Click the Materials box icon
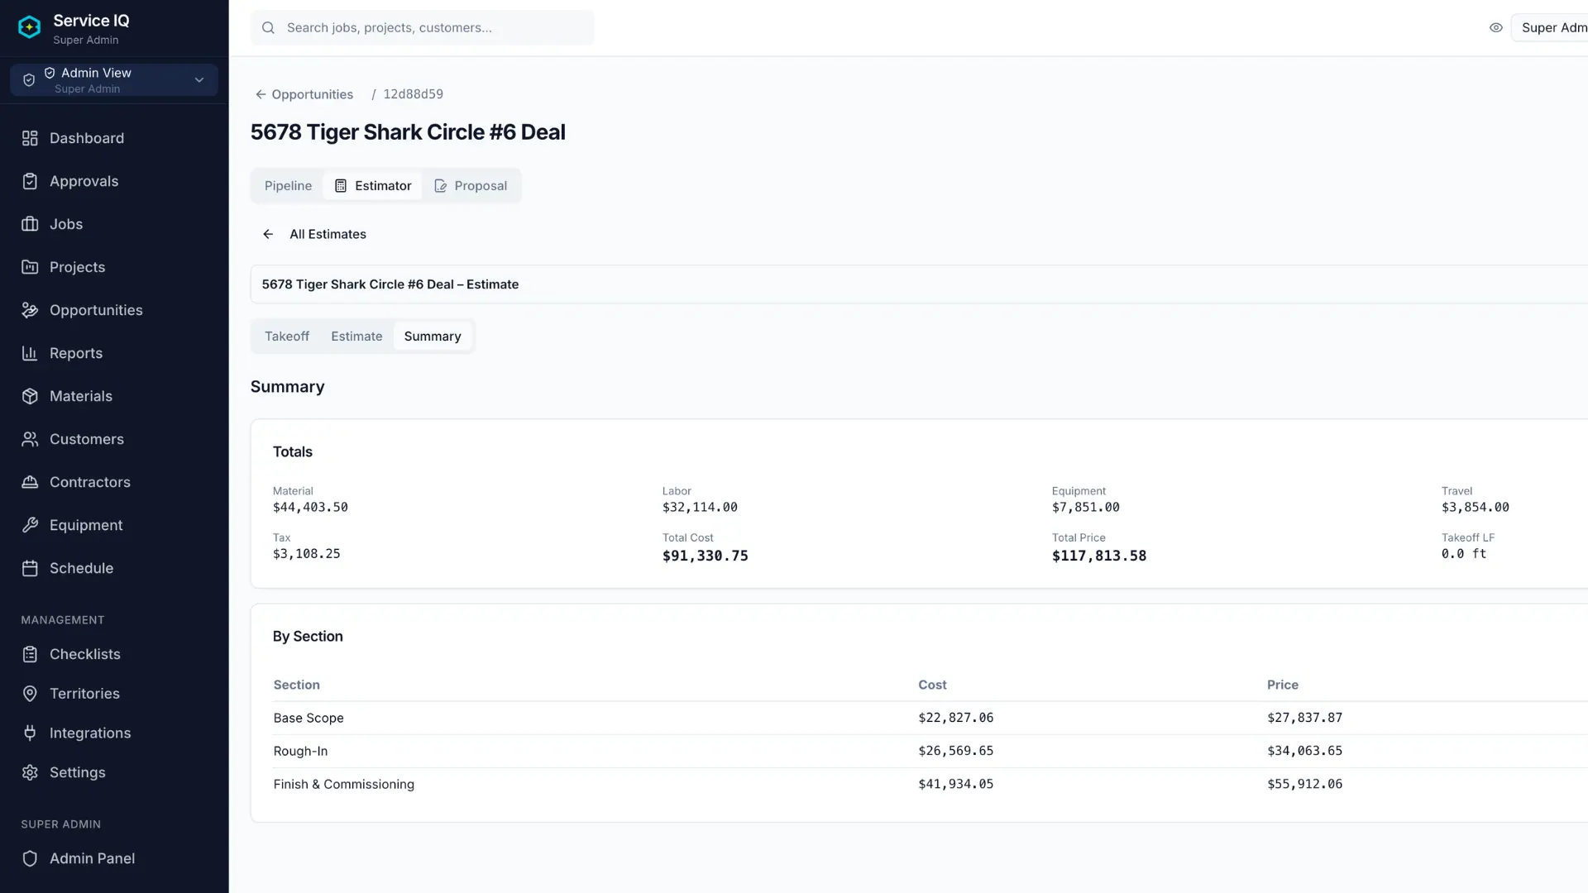Viewport: 1588px width, 893px height. tap(30, 396)
